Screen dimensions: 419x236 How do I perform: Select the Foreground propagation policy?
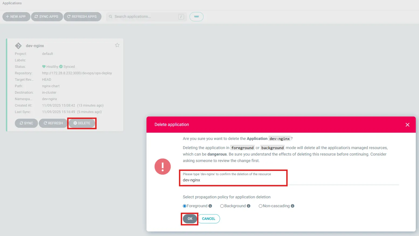[184, 206]
